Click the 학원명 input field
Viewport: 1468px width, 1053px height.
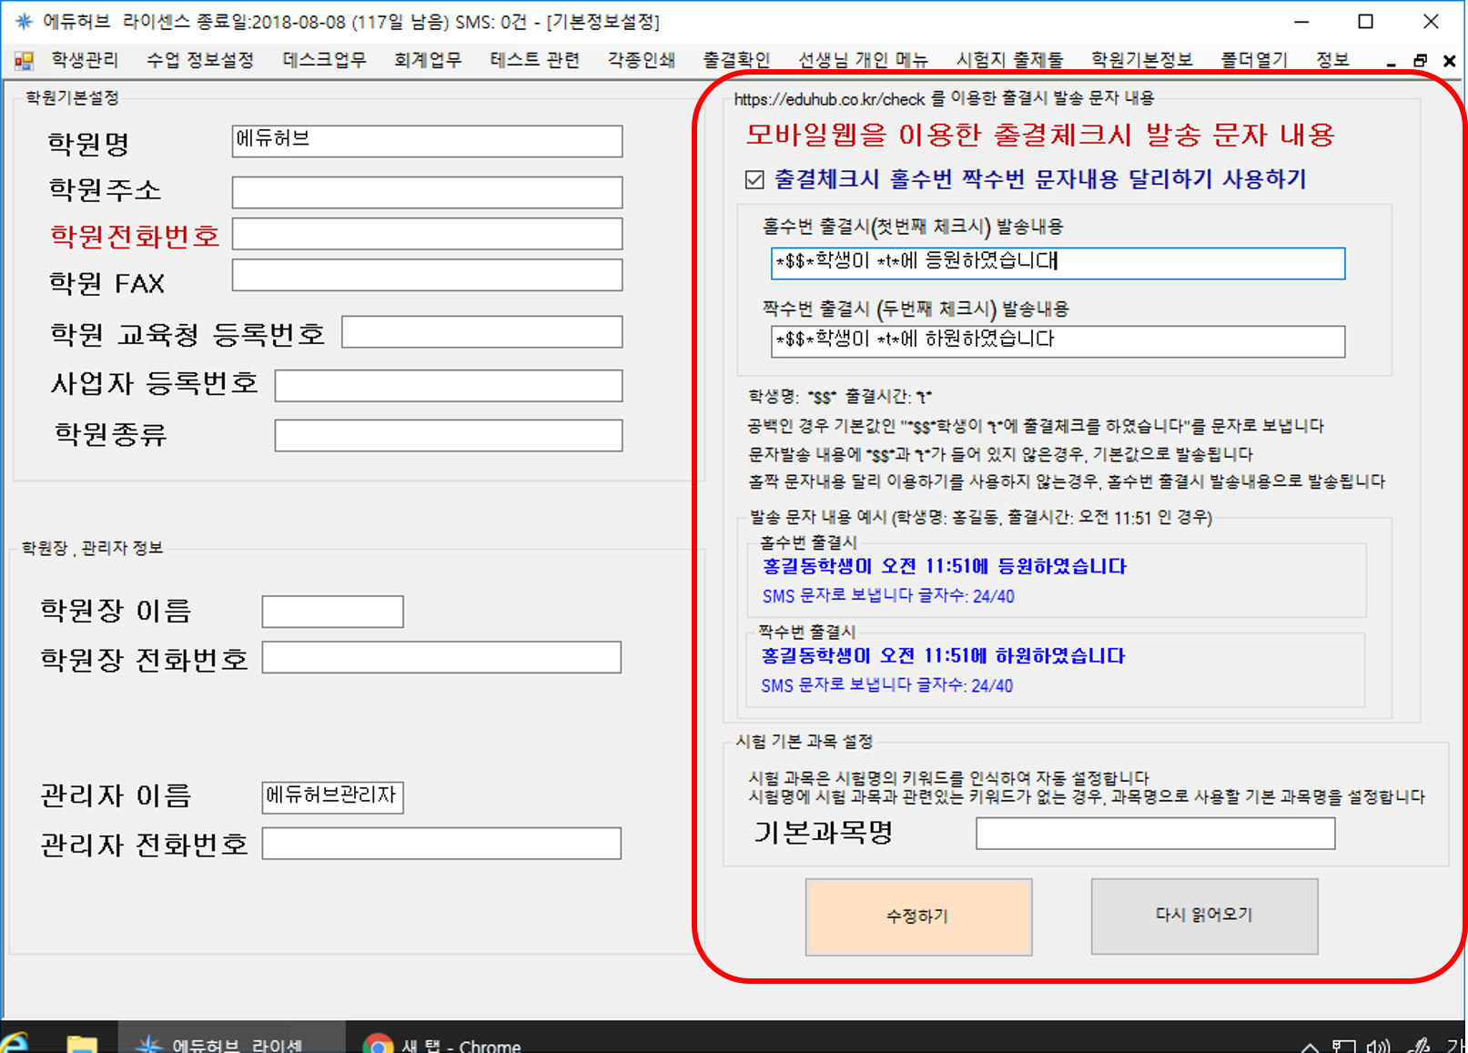pos(427,141)
